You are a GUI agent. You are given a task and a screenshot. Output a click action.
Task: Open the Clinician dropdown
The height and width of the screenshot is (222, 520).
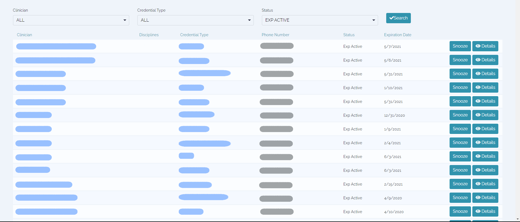point(71,20)
